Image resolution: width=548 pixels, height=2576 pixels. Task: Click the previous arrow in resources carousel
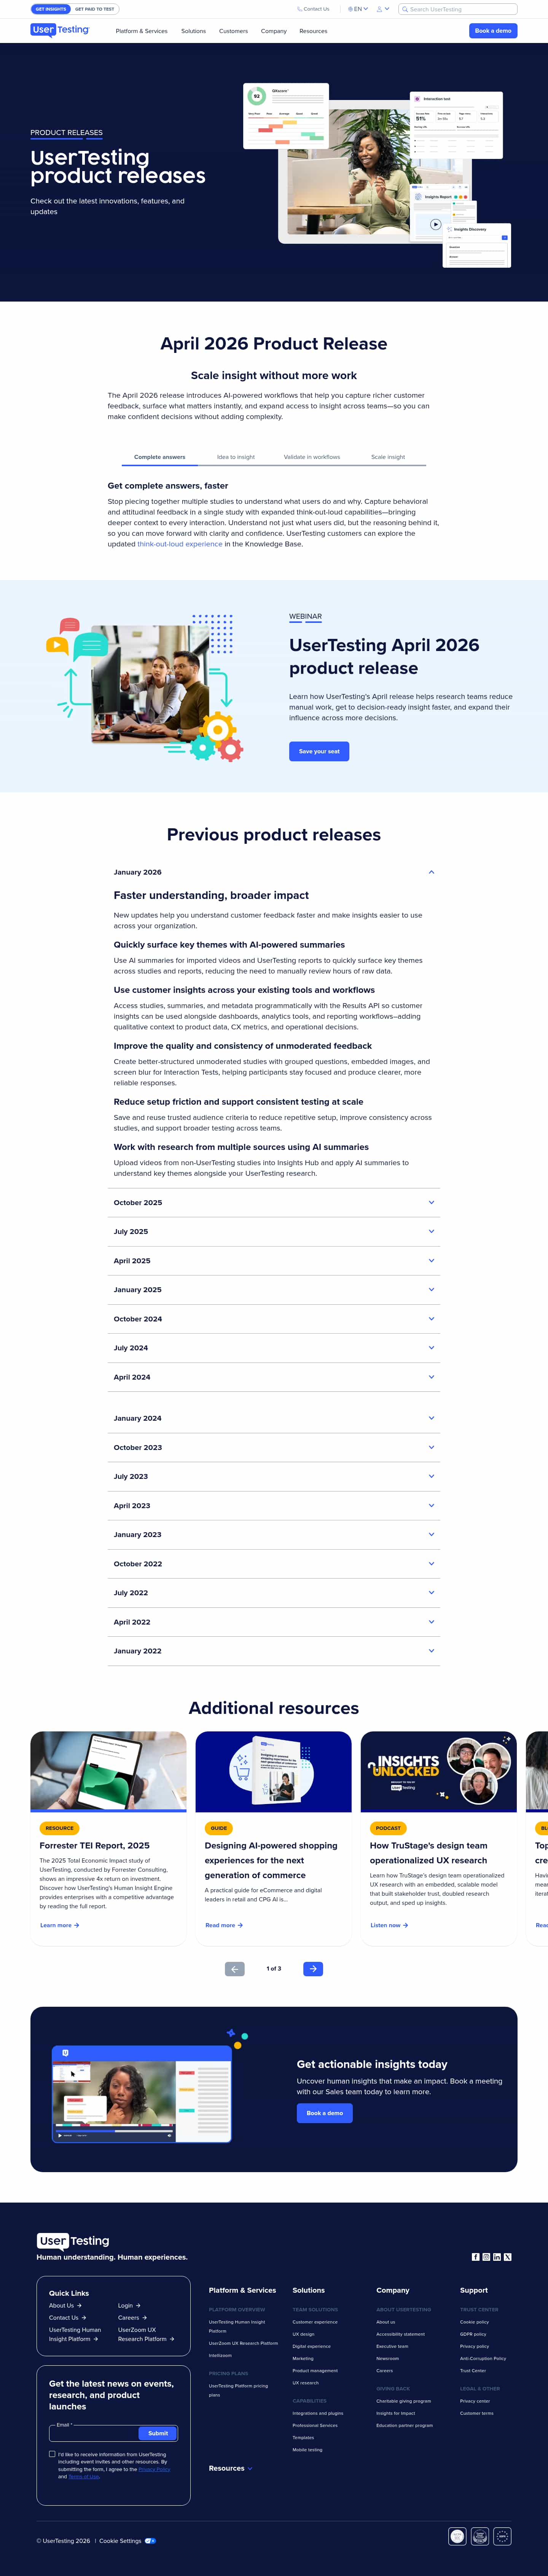235,1969
